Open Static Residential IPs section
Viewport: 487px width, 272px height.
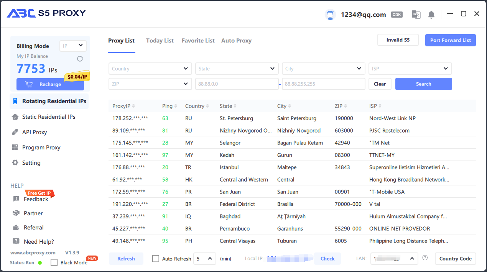48,117
